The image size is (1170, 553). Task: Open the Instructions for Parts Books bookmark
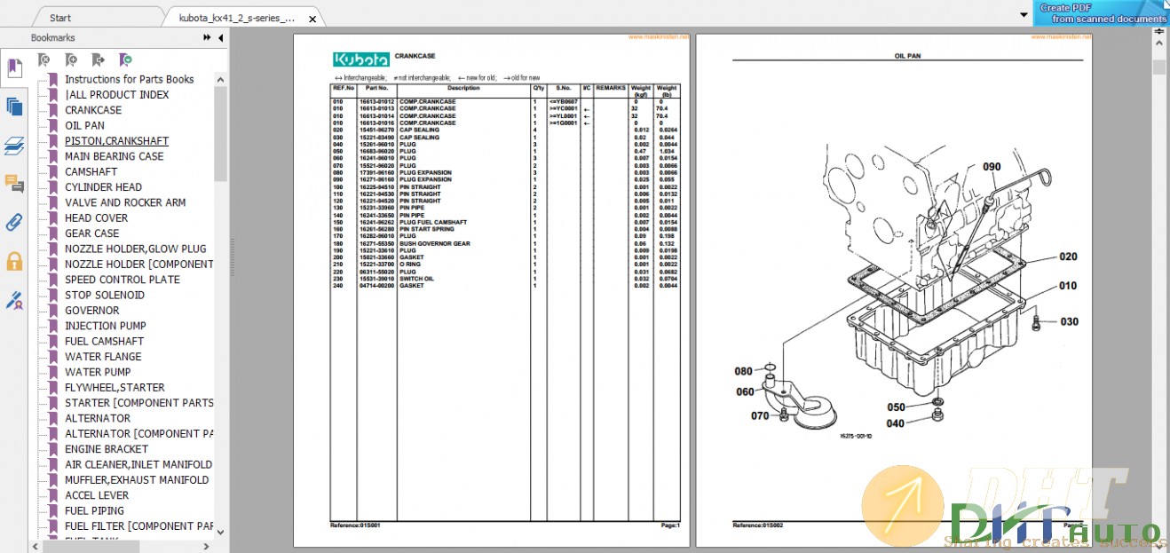click(x=130, y=79)
